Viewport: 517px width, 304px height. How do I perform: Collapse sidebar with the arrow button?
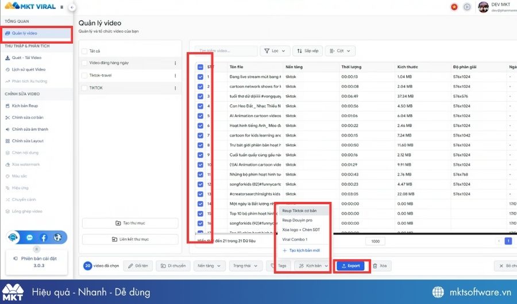72,7
